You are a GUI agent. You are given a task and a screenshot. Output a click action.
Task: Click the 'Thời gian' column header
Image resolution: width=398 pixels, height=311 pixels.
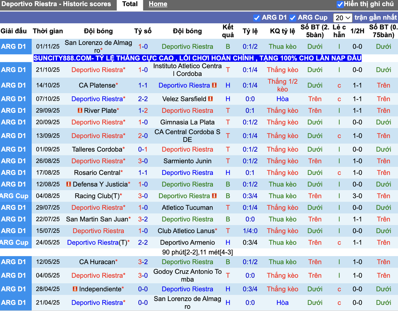click(x=48, y=31)
